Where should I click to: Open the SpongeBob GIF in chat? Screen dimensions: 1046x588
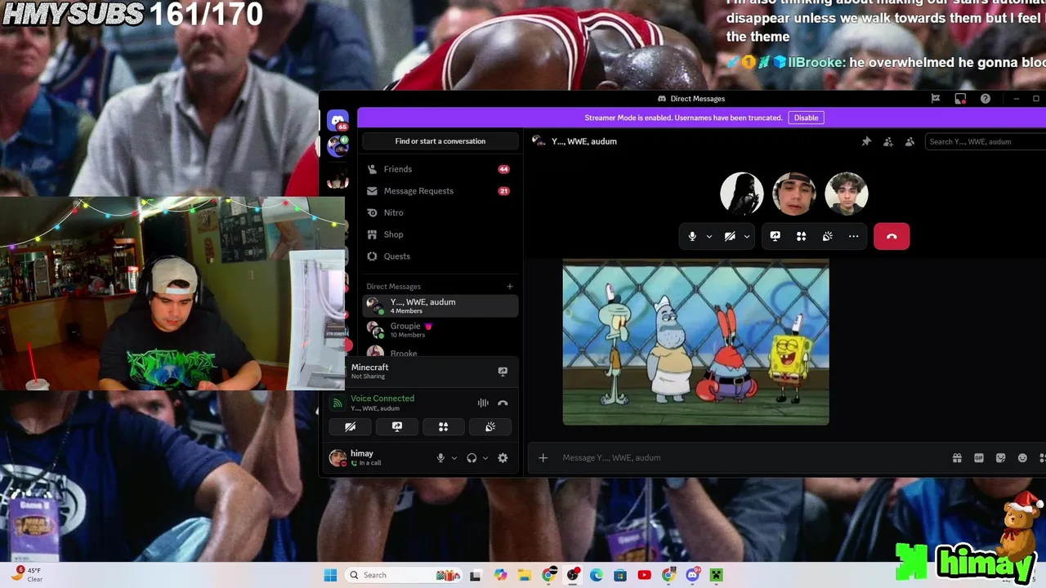point(695,342)
